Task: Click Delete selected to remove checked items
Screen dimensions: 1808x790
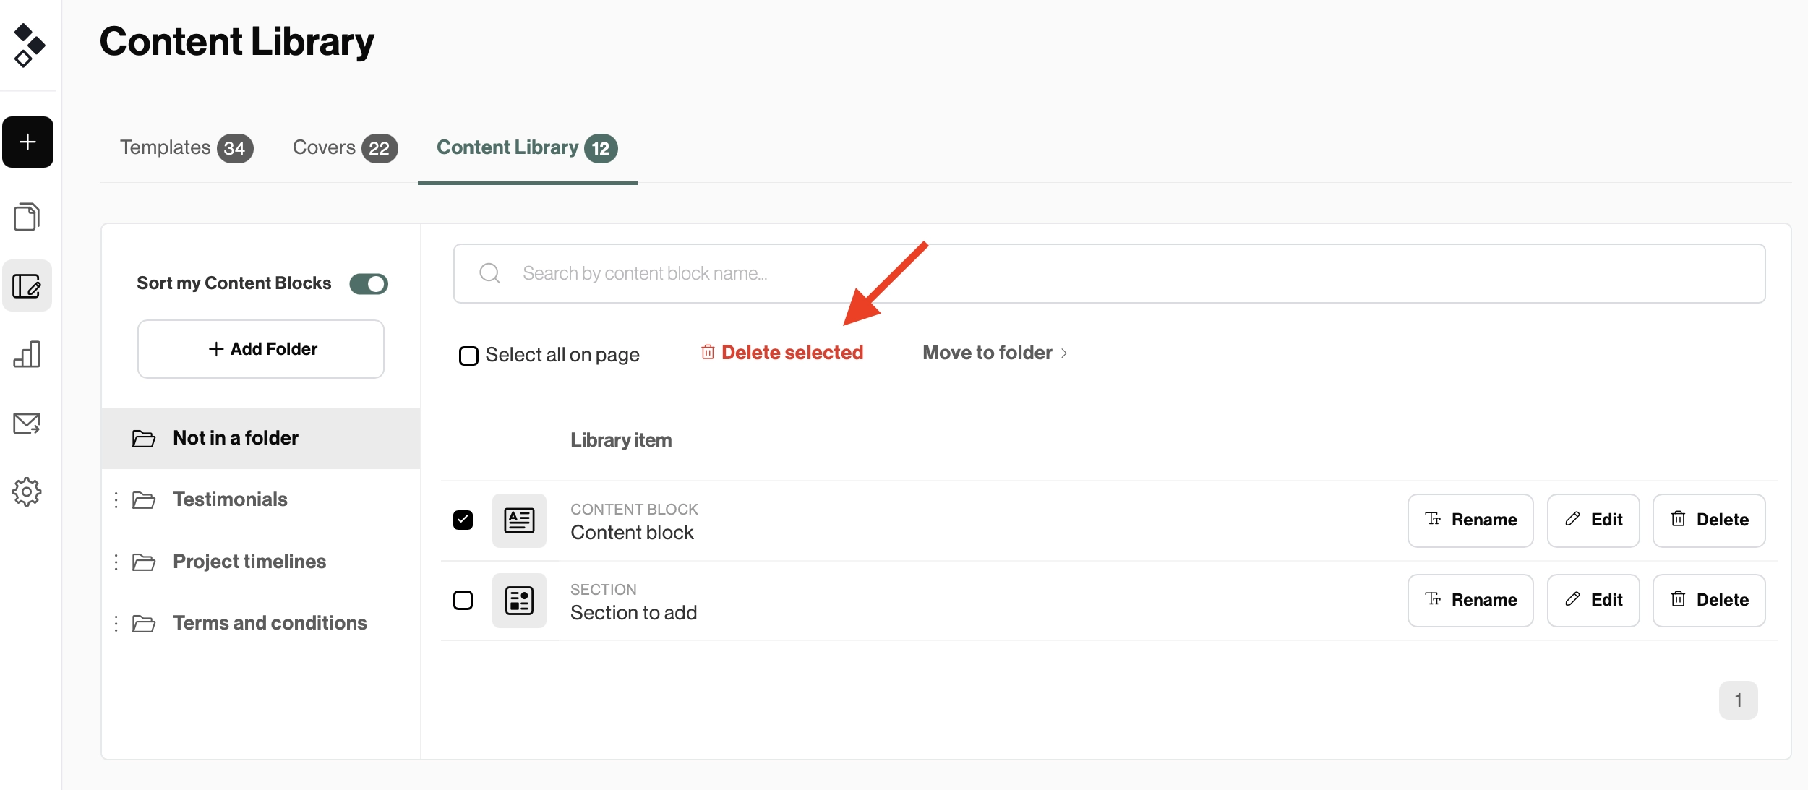Action: pyautogui.click(x=792, y=352)
